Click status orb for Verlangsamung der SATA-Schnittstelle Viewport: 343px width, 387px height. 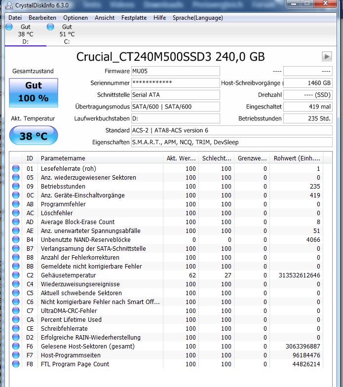(x=16, y=248)
